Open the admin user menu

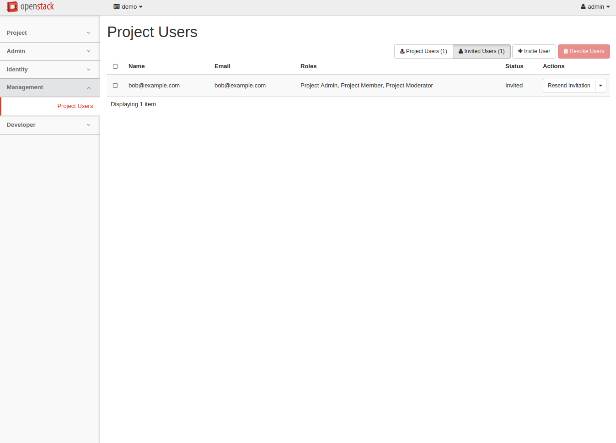[x=595, y=7]
